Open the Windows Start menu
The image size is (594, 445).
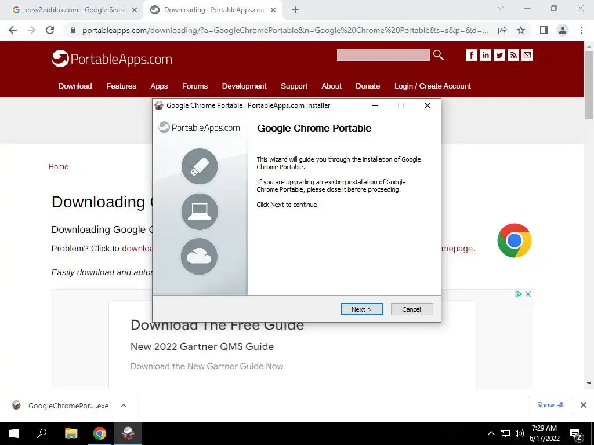14,433
